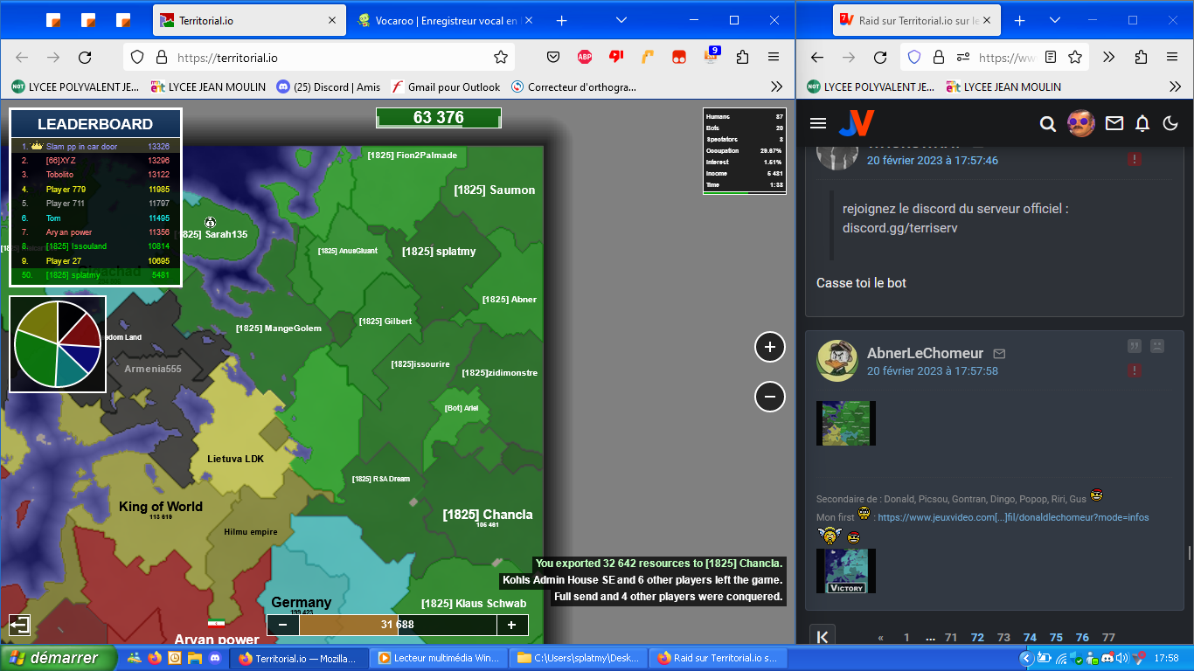
Task: Open the jeuxvideo.com donaldlechomeur signature link
Action: (x=1013, y=517)
